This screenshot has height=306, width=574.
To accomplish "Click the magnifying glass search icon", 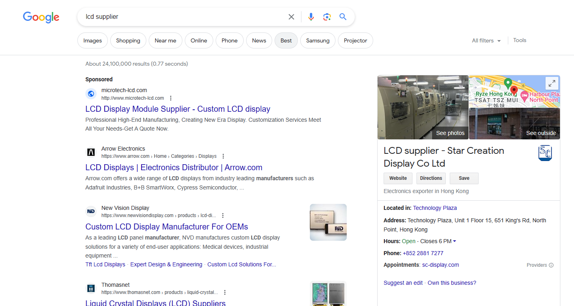I will click(x=343, y=17).
